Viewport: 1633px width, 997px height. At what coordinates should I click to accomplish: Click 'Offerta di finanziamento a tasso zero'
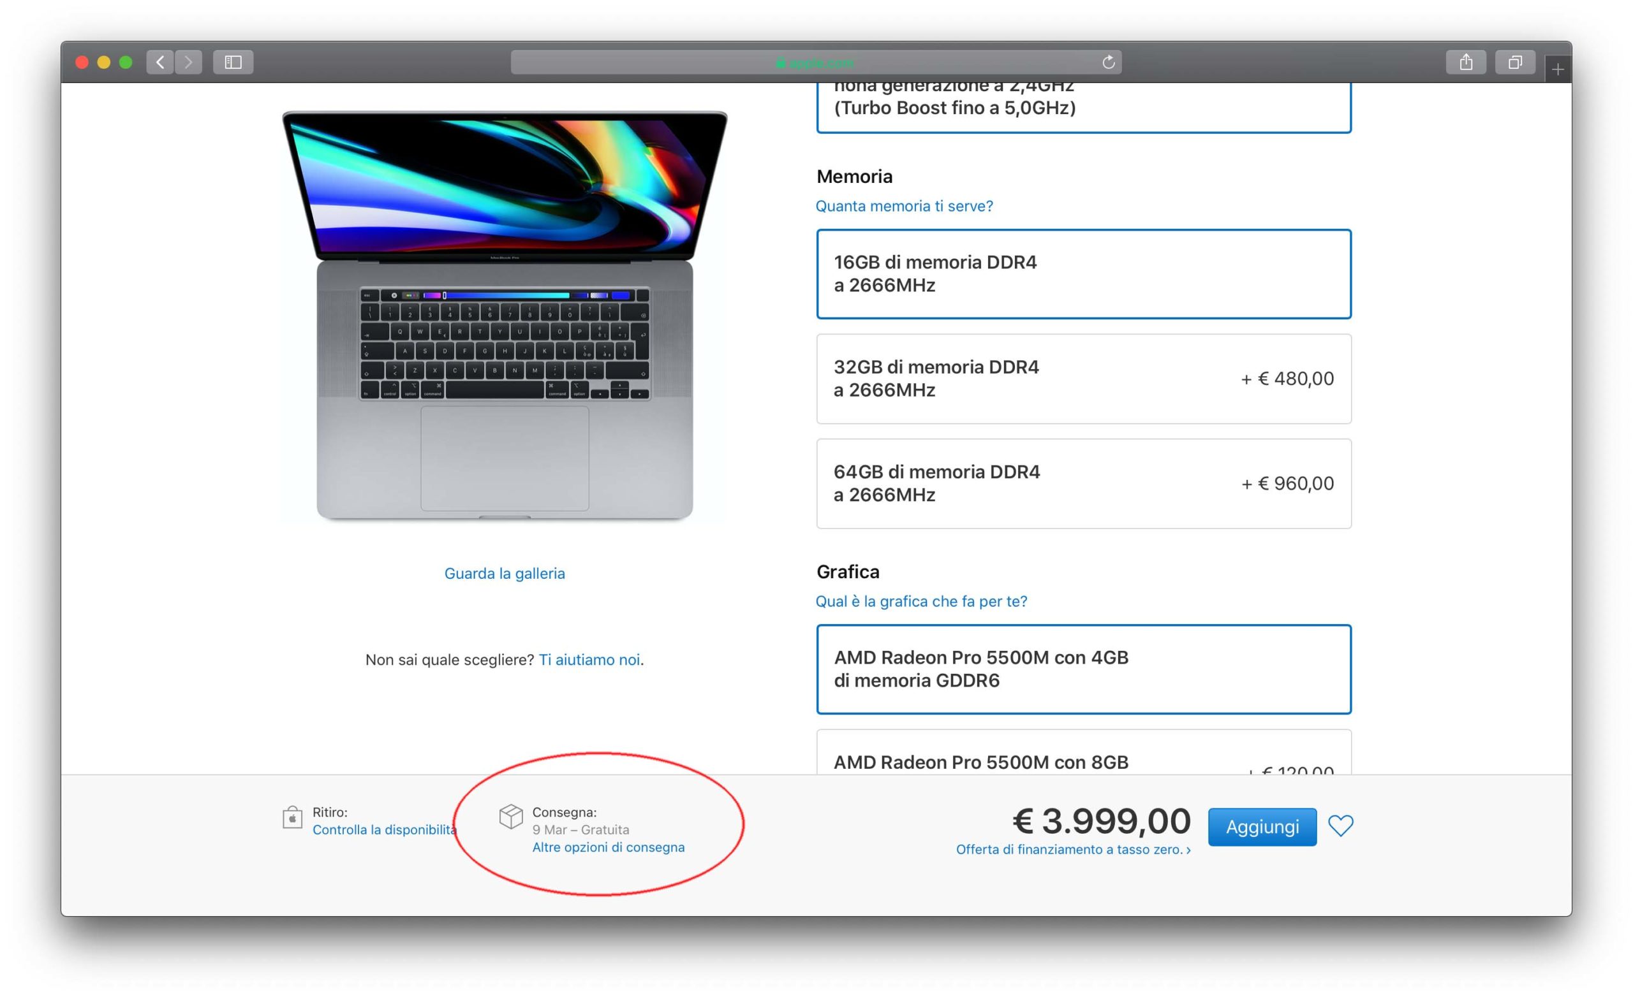1073,849
